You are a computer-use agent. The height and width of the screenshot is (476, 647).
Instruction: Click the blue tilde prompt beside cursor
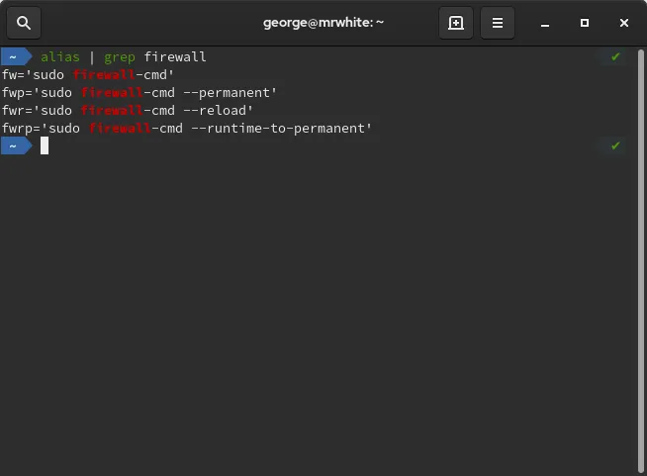(x=14, y=145)
